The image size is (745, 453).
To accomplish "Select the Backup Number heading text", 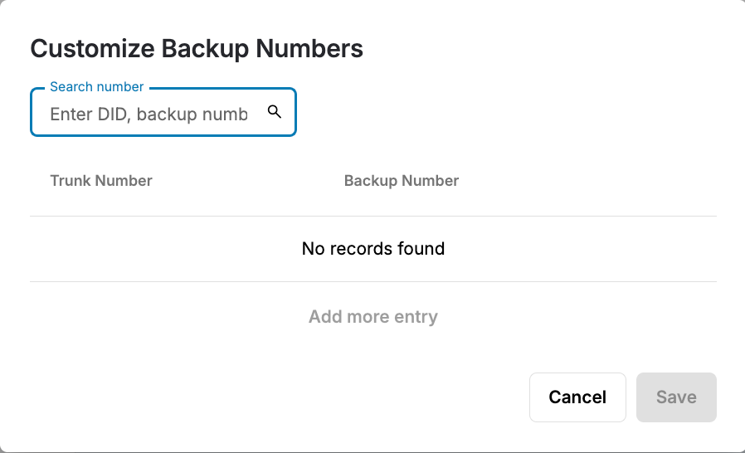I will click(402, 181).
